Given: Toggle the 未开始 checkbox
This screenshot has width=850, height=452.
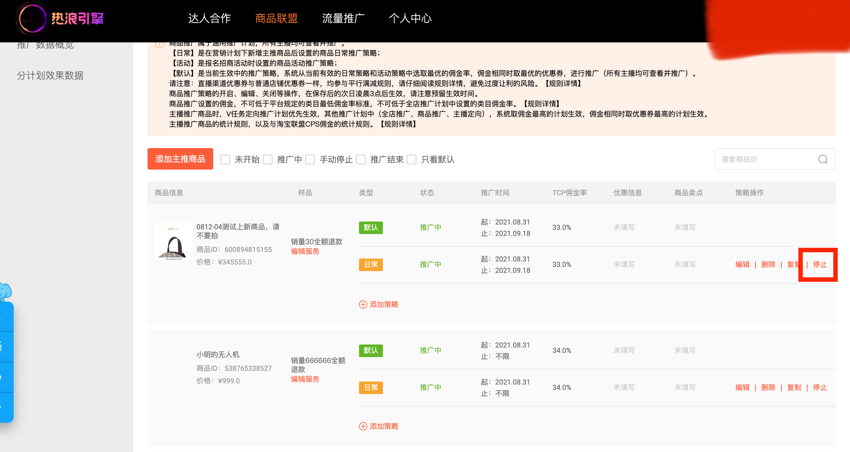Looking at the screenshot, I should (225, 159).
